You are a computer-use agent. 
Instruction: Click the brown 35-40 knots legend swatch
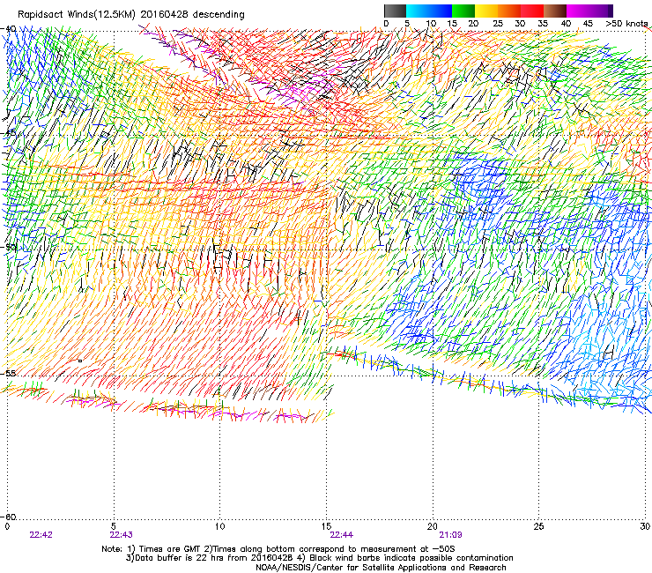tap(555, 11)
